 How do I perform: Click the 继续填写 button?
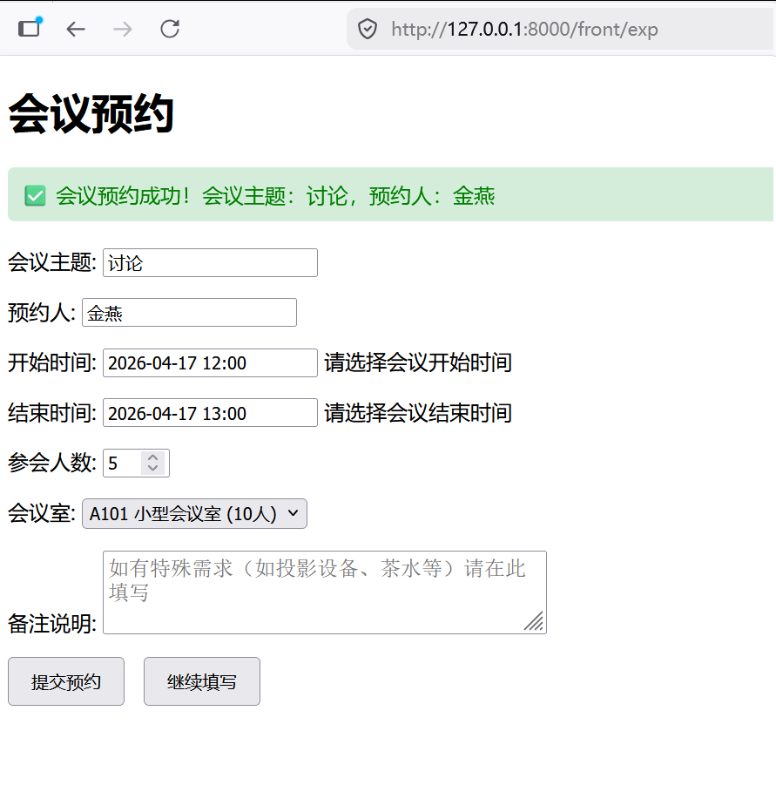[201, 681]
